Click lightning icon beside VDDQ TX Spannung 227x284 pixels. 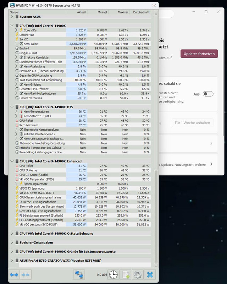click(17, 188)
